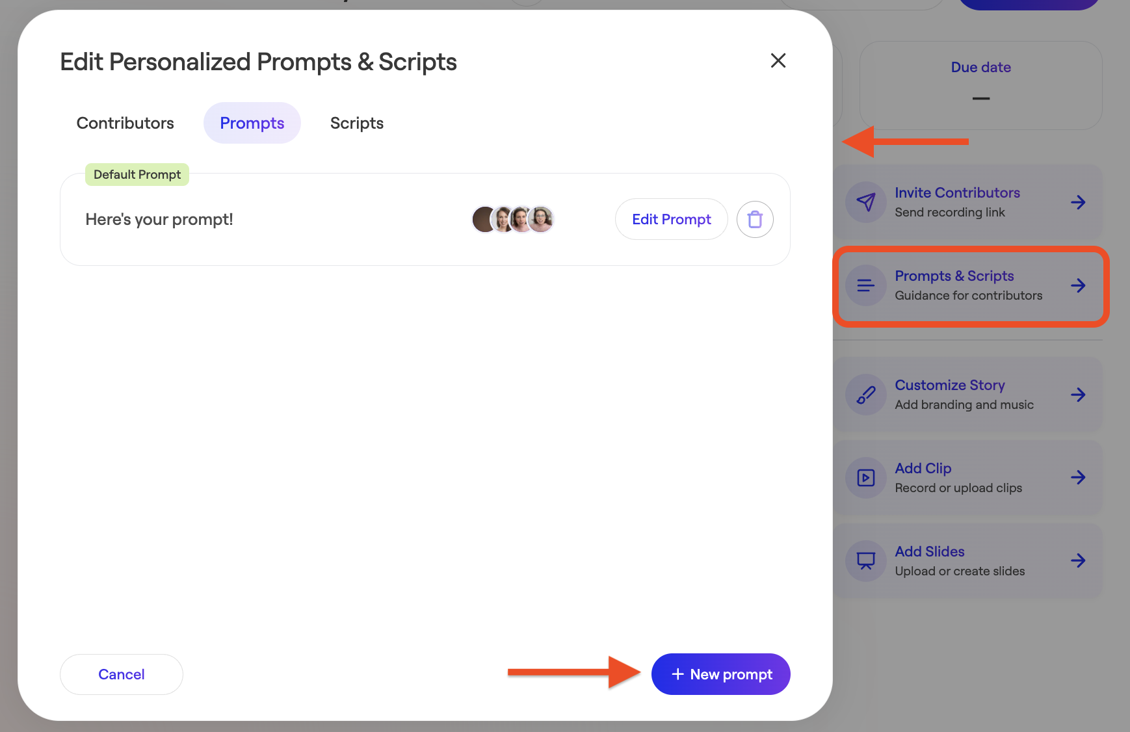1130x732 pixels.
Task: Close the Edit Personalized Prompts dialog
Action: 778,60
